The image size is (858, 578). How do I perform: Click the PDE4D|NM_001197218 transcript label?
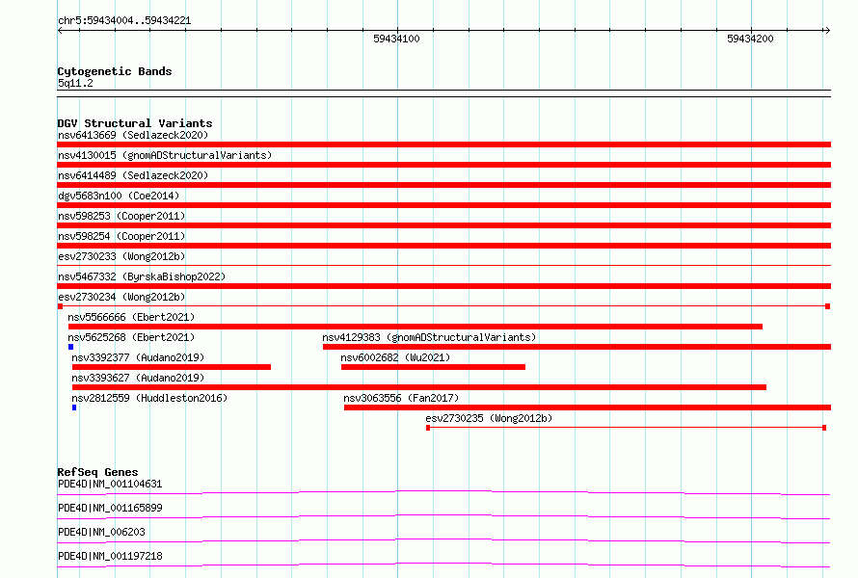click(110, 556)
